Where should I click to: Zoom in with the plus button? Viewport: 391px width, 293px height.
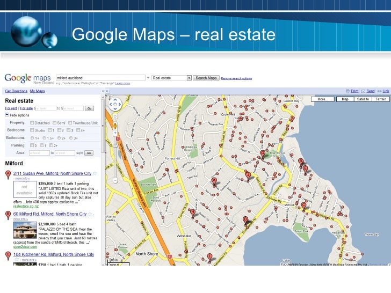pos(115,133)
